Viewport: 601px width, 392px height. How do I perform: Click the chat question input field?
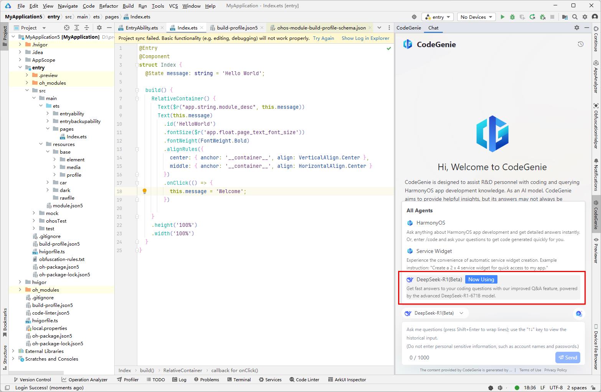point(492,338)
